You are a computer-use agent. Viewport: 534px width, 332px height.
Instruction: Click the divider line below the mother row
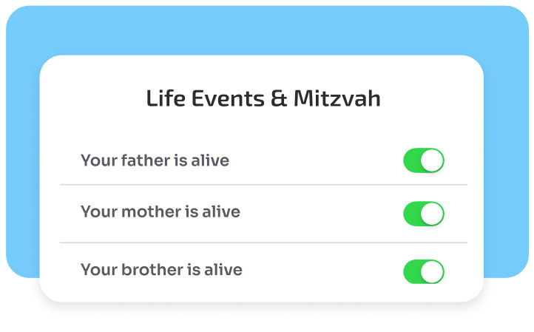coord(263,243)
